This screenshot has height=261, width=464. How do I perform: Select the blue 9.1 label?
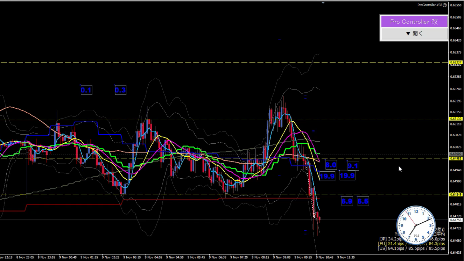point(353,166)
